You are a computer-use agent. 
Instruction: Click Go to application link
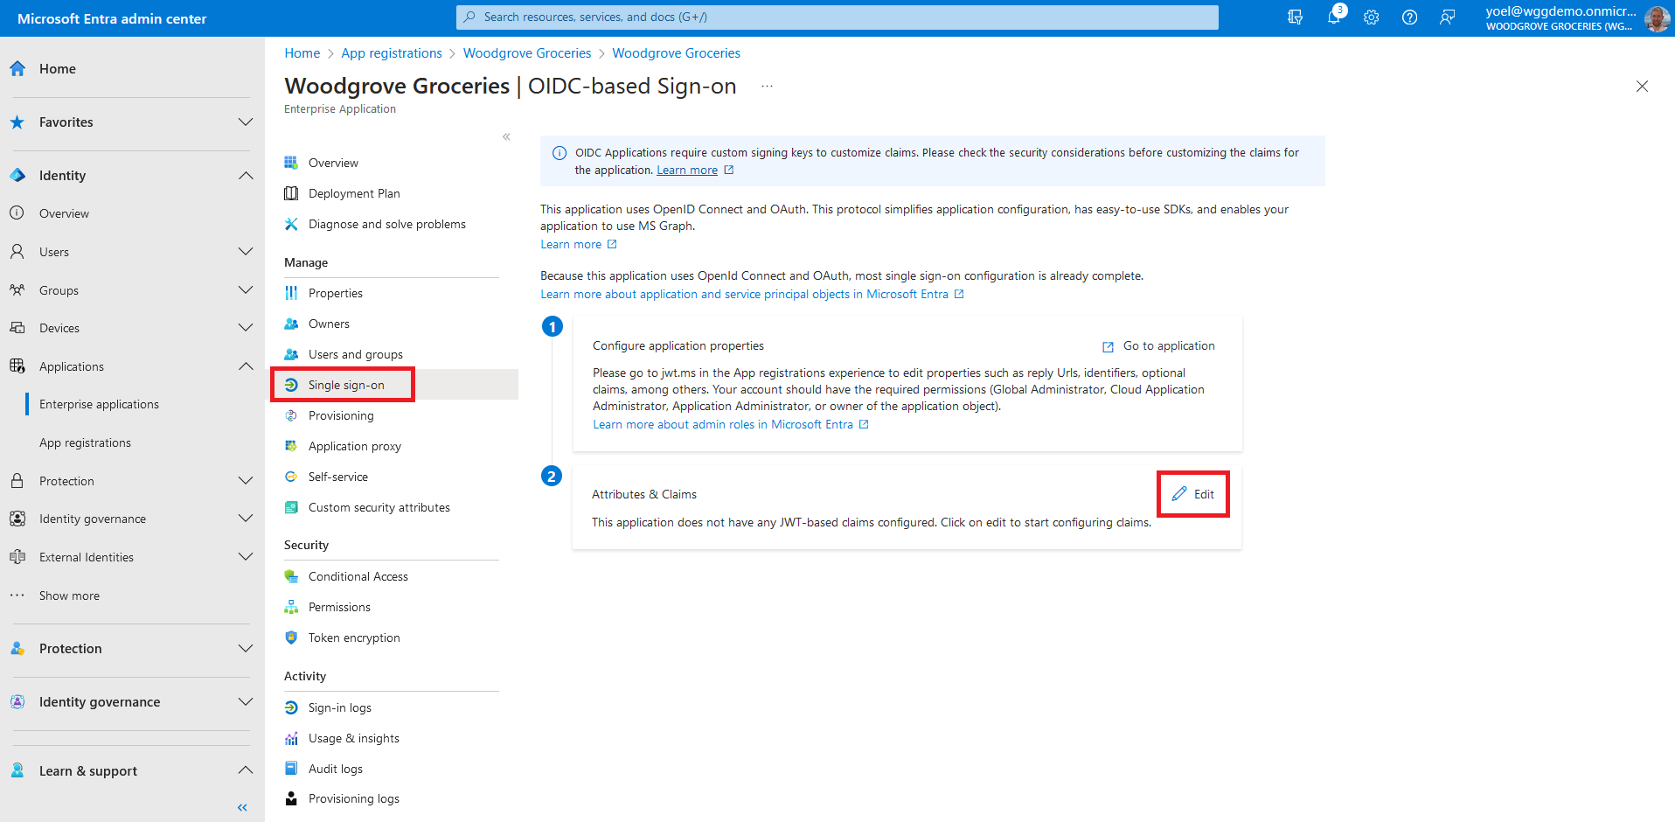coord(1168,346)
